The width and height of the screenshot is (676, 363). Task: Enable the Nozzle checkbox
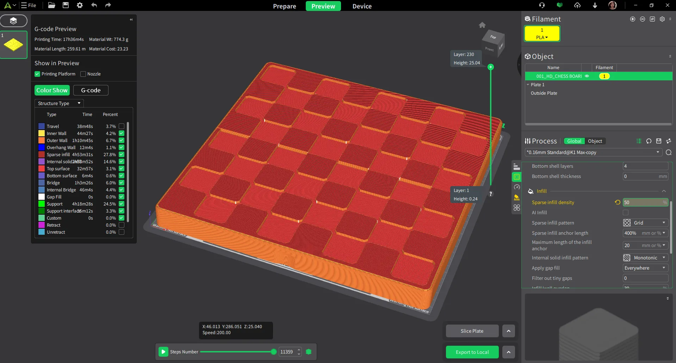pos(83,74)
